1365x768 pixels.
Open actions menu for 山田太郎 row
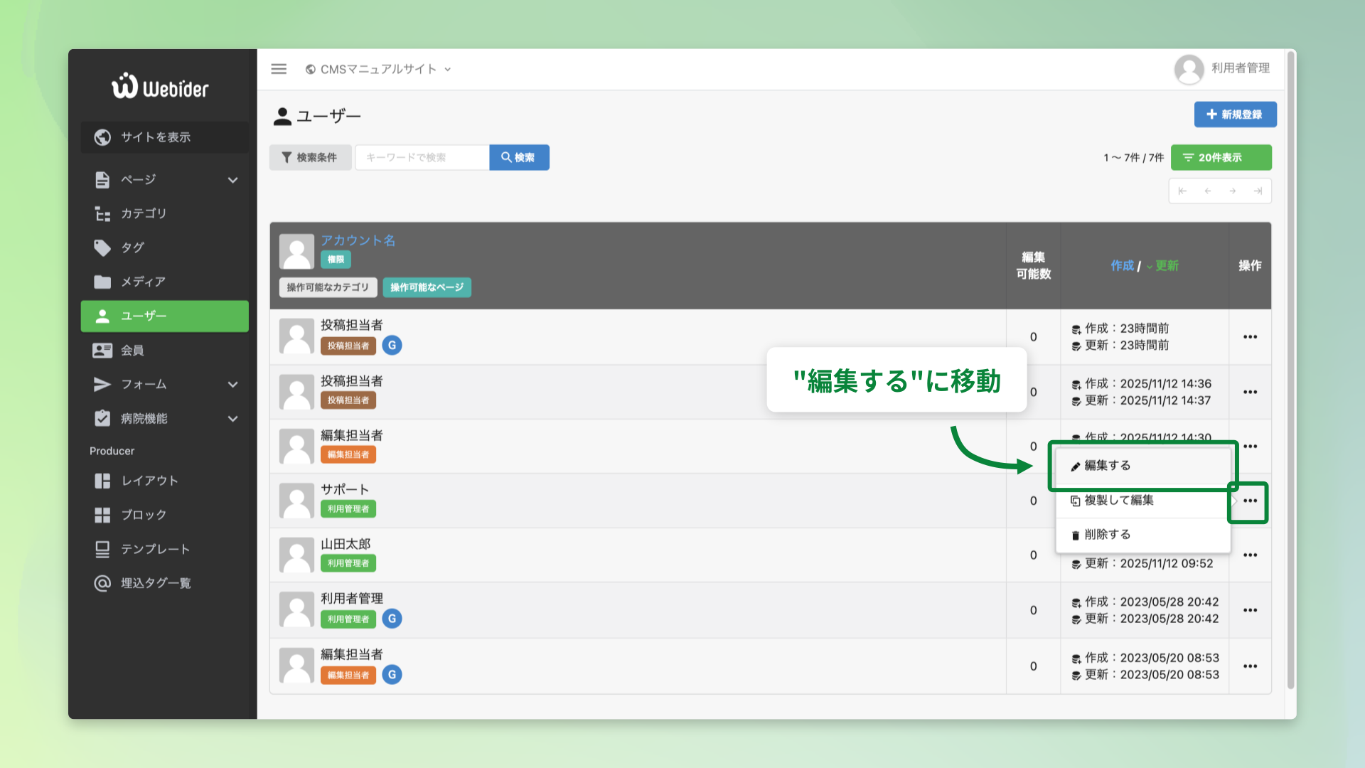[1250, 555]
